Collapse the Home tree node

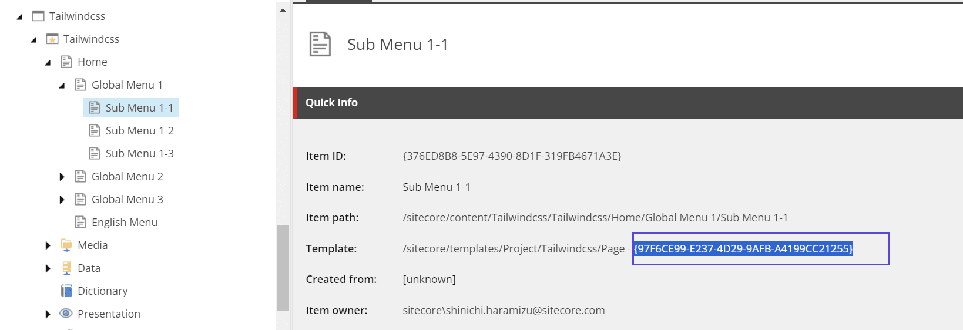(x=48, y=63)
